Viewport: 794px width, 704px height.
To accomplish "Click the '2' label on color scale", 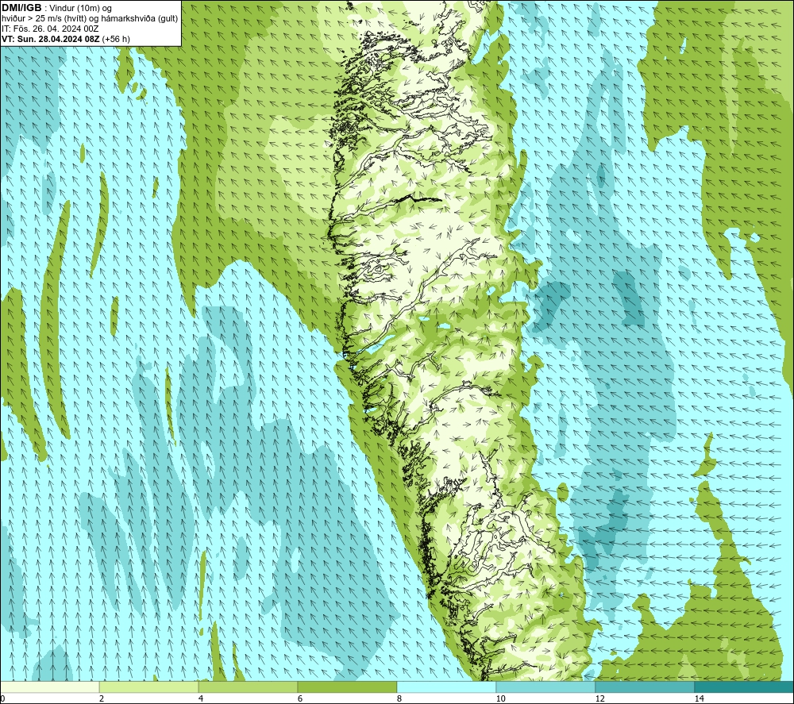I will 102,698.
